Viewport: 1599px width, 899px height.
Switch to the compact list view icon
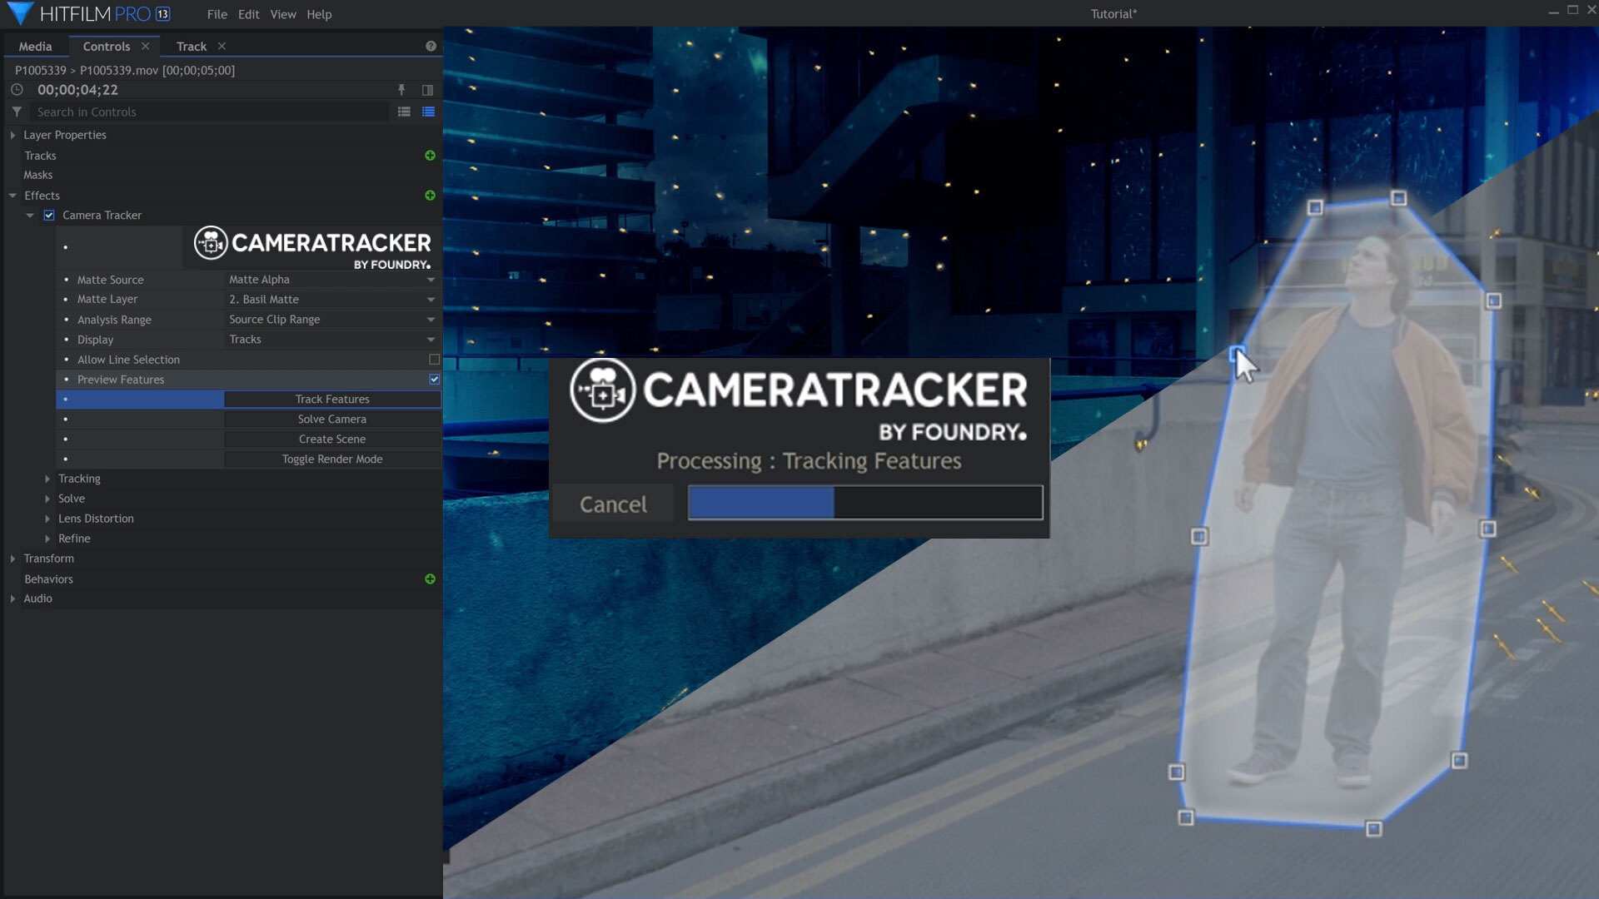[x=404, y=112]
